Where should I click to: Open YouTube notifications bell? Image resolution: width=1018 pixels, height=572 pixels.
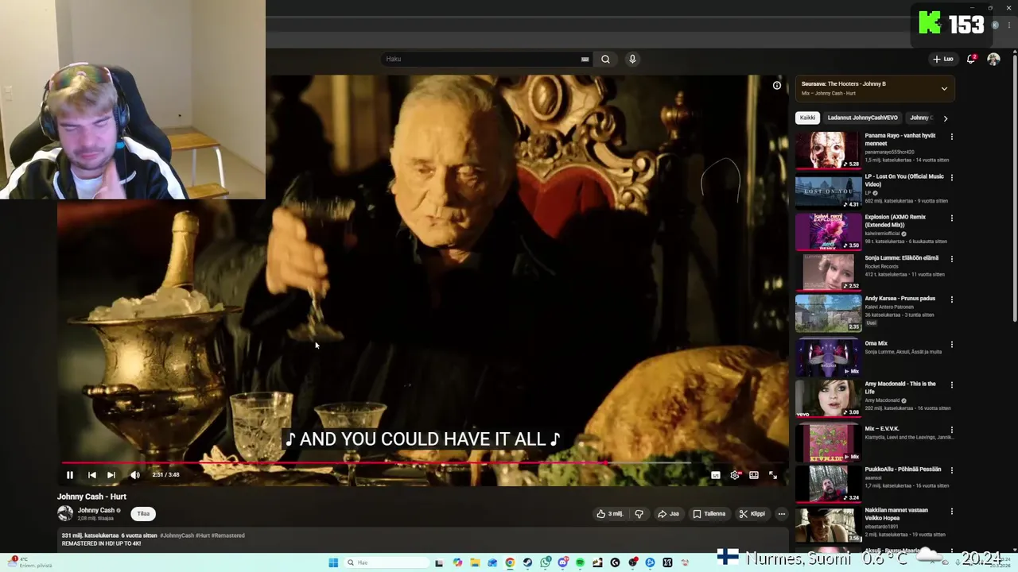(971, 59)
